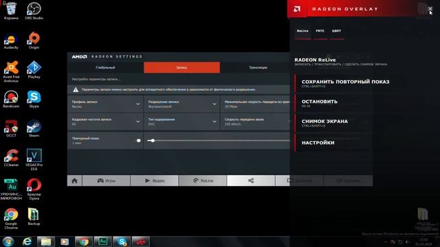Open НАСТРОЙКИ in Radeon Overlay
440x247 pixels.
334,143
